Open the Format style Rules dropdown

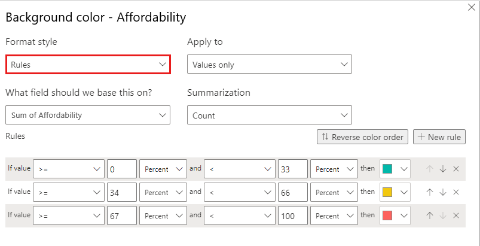tap(88, 64)
